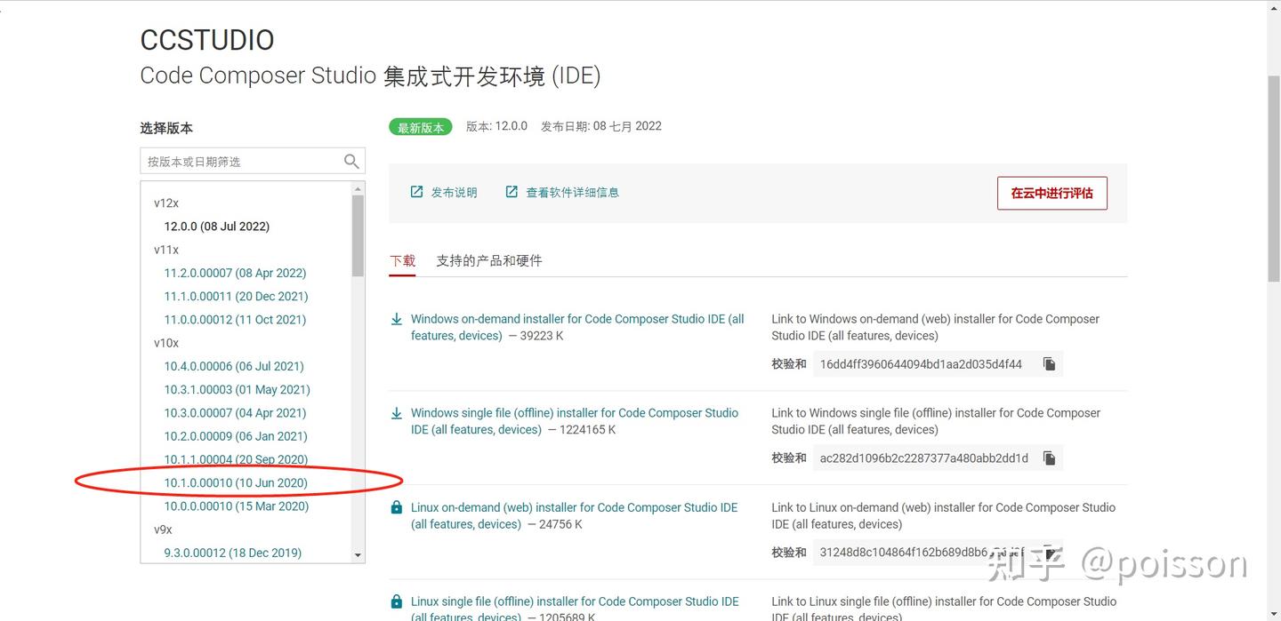This screenshot has width=1281, height=621.
Task: Open version 11.2.0.00007 release page
Action: [235, 273]
